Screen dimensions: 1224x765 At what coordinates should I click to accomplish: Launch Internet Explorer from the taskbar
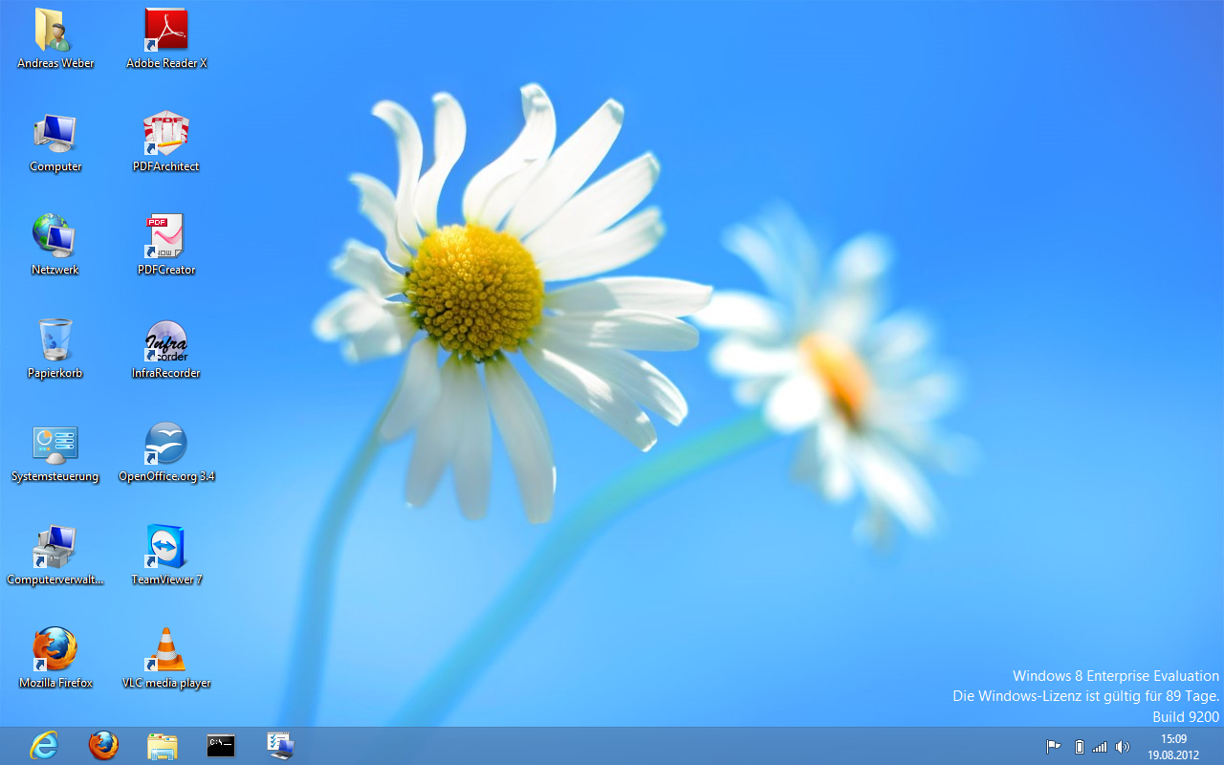(44, 746)
